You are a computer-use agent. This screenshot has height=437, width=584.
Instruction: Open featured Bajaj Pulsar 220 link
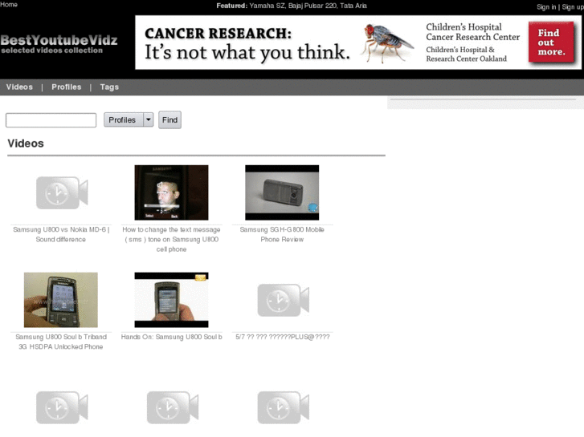[x=312, y=6]
